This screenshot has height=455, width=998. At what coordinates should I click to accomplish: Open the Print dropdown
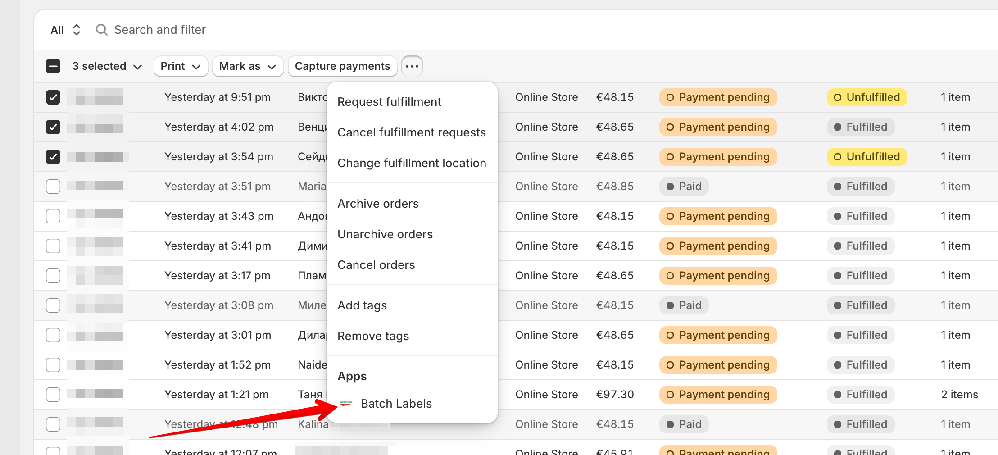pos(181,66)
